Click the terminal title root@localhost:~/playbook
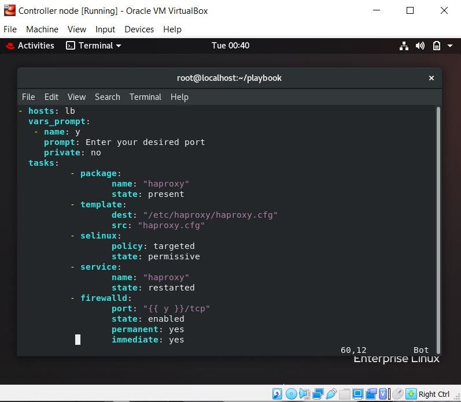 click(229, 78)
